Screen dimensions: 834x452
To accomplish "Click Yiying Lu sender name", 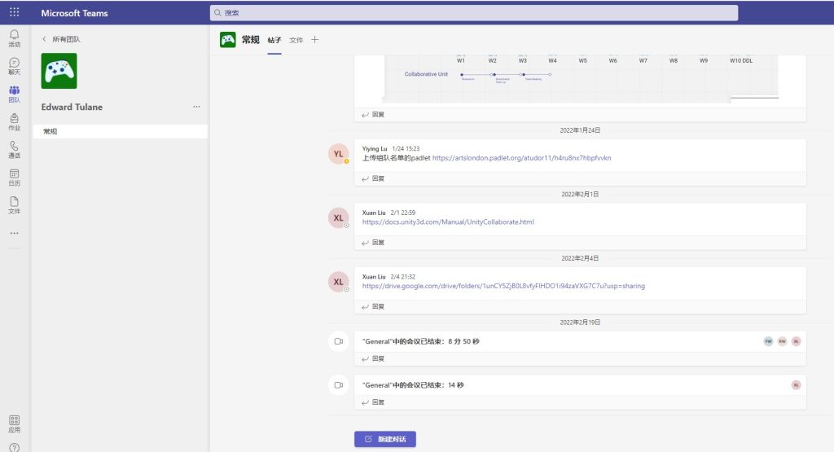I will coord(375,149).
